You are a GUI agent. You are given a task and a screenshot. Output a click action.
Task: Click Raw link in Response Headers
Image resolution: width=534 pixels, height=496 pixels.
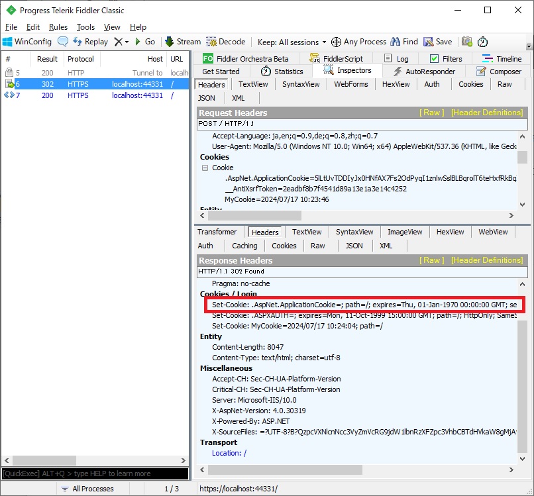tap(431, 260)
